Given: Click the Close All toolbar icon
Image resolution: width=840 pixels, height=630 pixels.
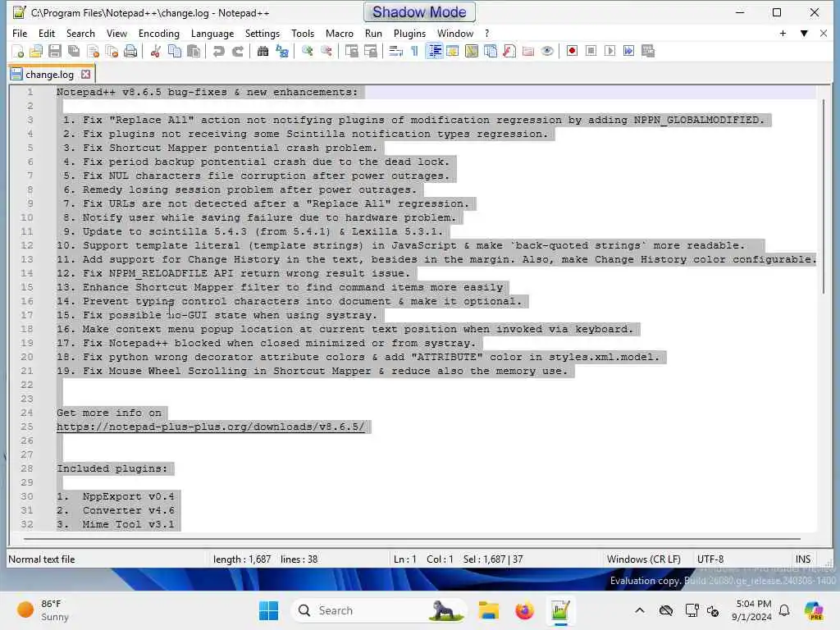Looking at the screenshot, I should [x=112, y=52].
